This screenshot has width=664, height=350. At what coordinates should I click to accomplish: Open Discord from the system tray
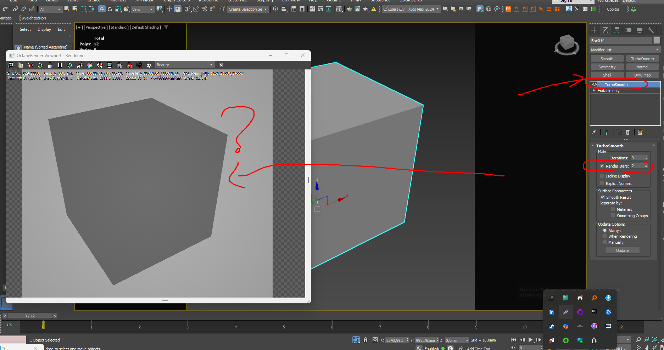click(580, 298)
